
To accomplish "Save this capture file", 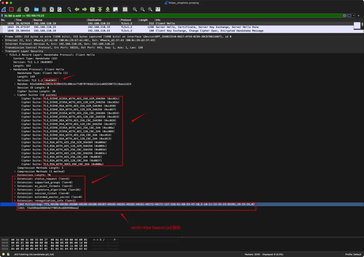I will pos(44,9).
